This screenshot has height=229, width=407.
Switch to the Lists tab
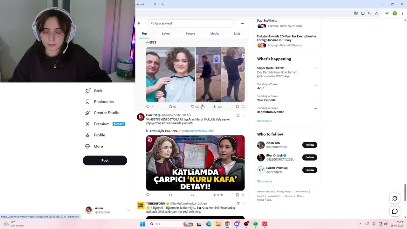237,33
